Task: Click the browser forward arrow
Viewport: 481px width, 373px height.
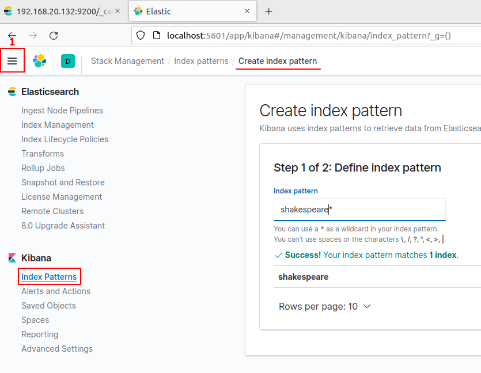Action: pyautogui.click(x=33, y=36)
